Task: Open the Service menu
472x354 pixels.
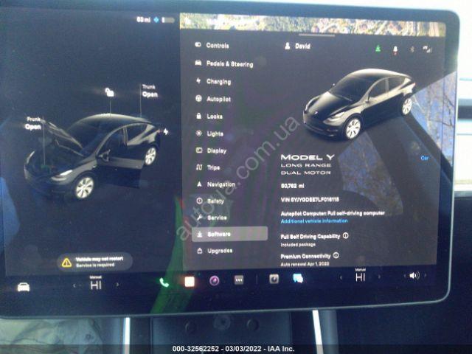Action: 212,218
